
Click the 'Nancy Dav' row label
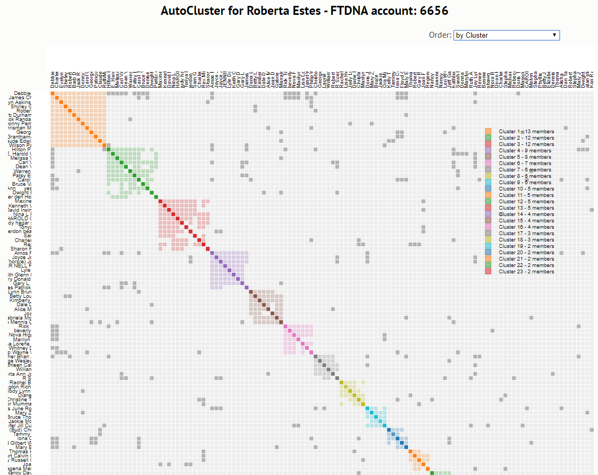[x=20, y=473]
